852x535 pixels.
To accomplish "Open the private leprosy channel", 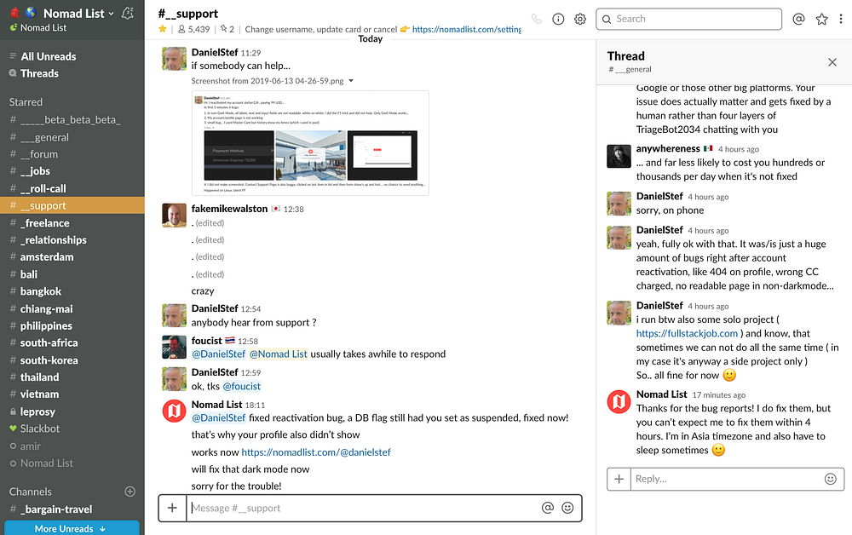I will (x=72, y=411).
